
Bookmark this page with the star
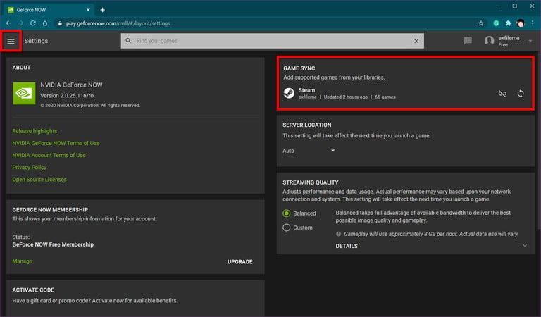pos(481,23)
